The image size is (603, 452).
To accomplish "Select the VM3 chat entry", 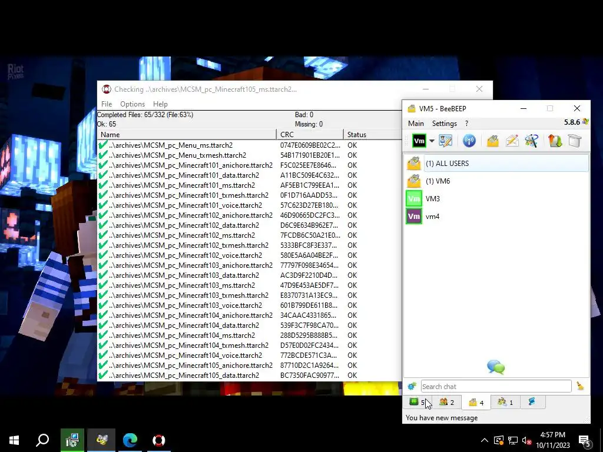I will (x=496, y=199).
